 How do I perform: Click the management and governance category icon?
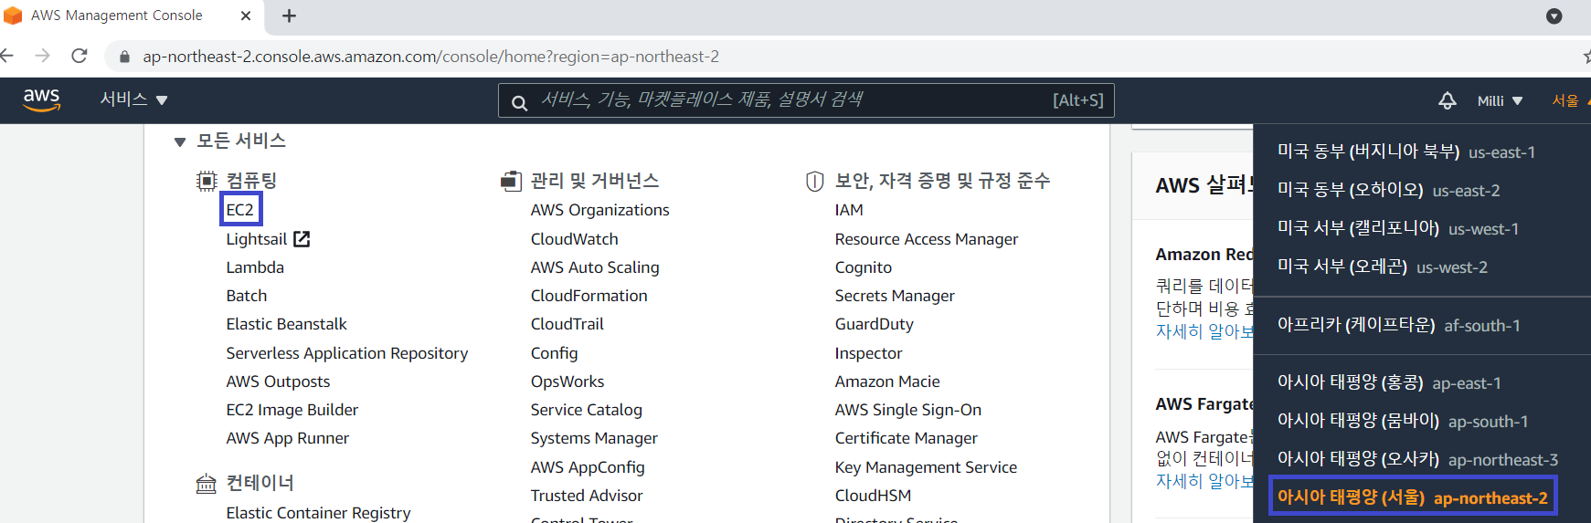pyautogui.click(x=511, y=181)
